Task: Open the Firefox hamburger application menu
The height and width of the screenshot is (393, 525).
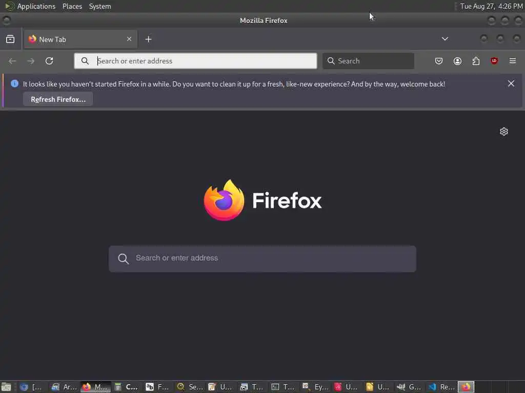Action: click(513, 61)
